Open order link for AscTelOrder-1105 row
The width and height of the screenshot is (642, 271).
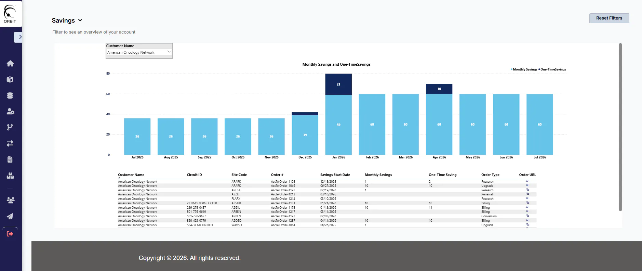pyautogui.click(x=527, y=181)
